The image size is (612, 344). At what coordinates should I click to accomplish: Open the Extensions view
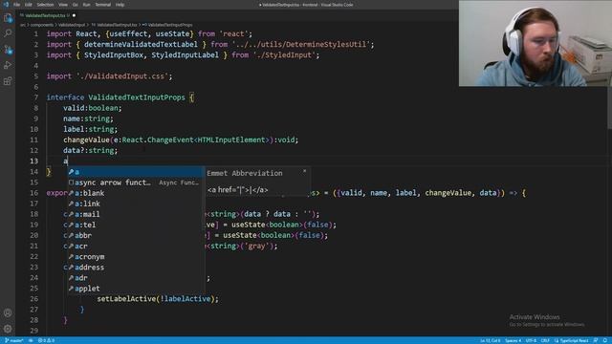(8, 81)
